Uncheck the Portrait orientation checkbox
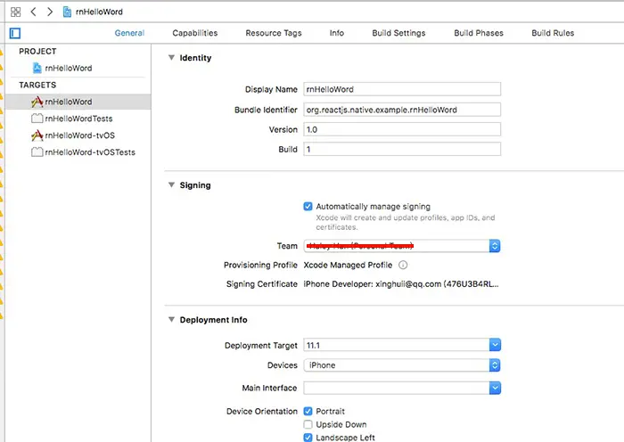Image resolution: width=624 pixels, height=442 pixels. 308,411
